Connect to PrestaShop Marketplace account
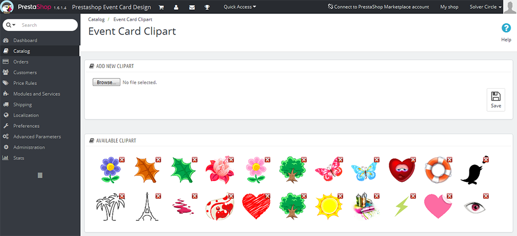 (378, 7)
